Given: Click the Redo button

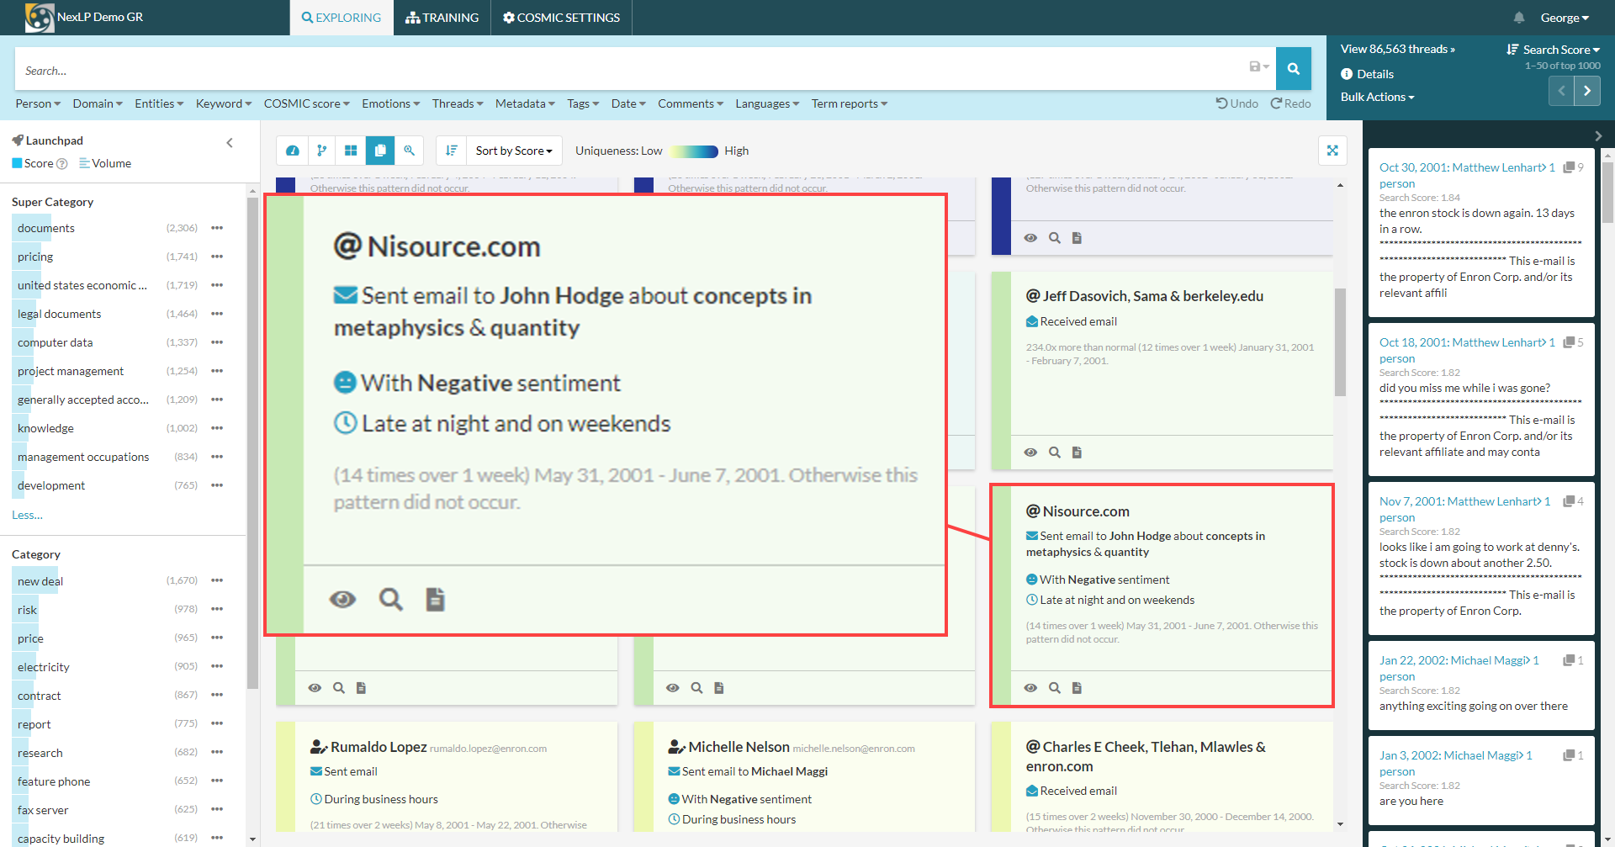Looking at the screenshot, I should 1291,103.
